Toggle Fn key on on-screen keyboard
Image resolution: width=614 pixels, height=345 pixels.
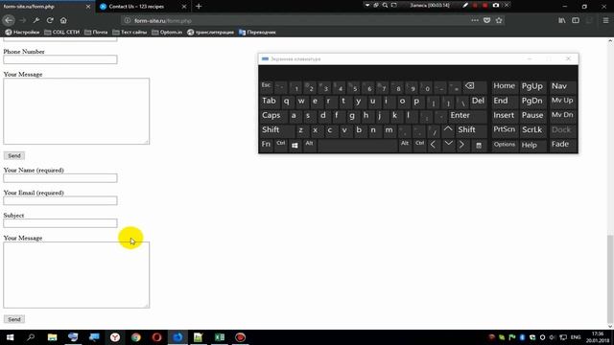266,145
